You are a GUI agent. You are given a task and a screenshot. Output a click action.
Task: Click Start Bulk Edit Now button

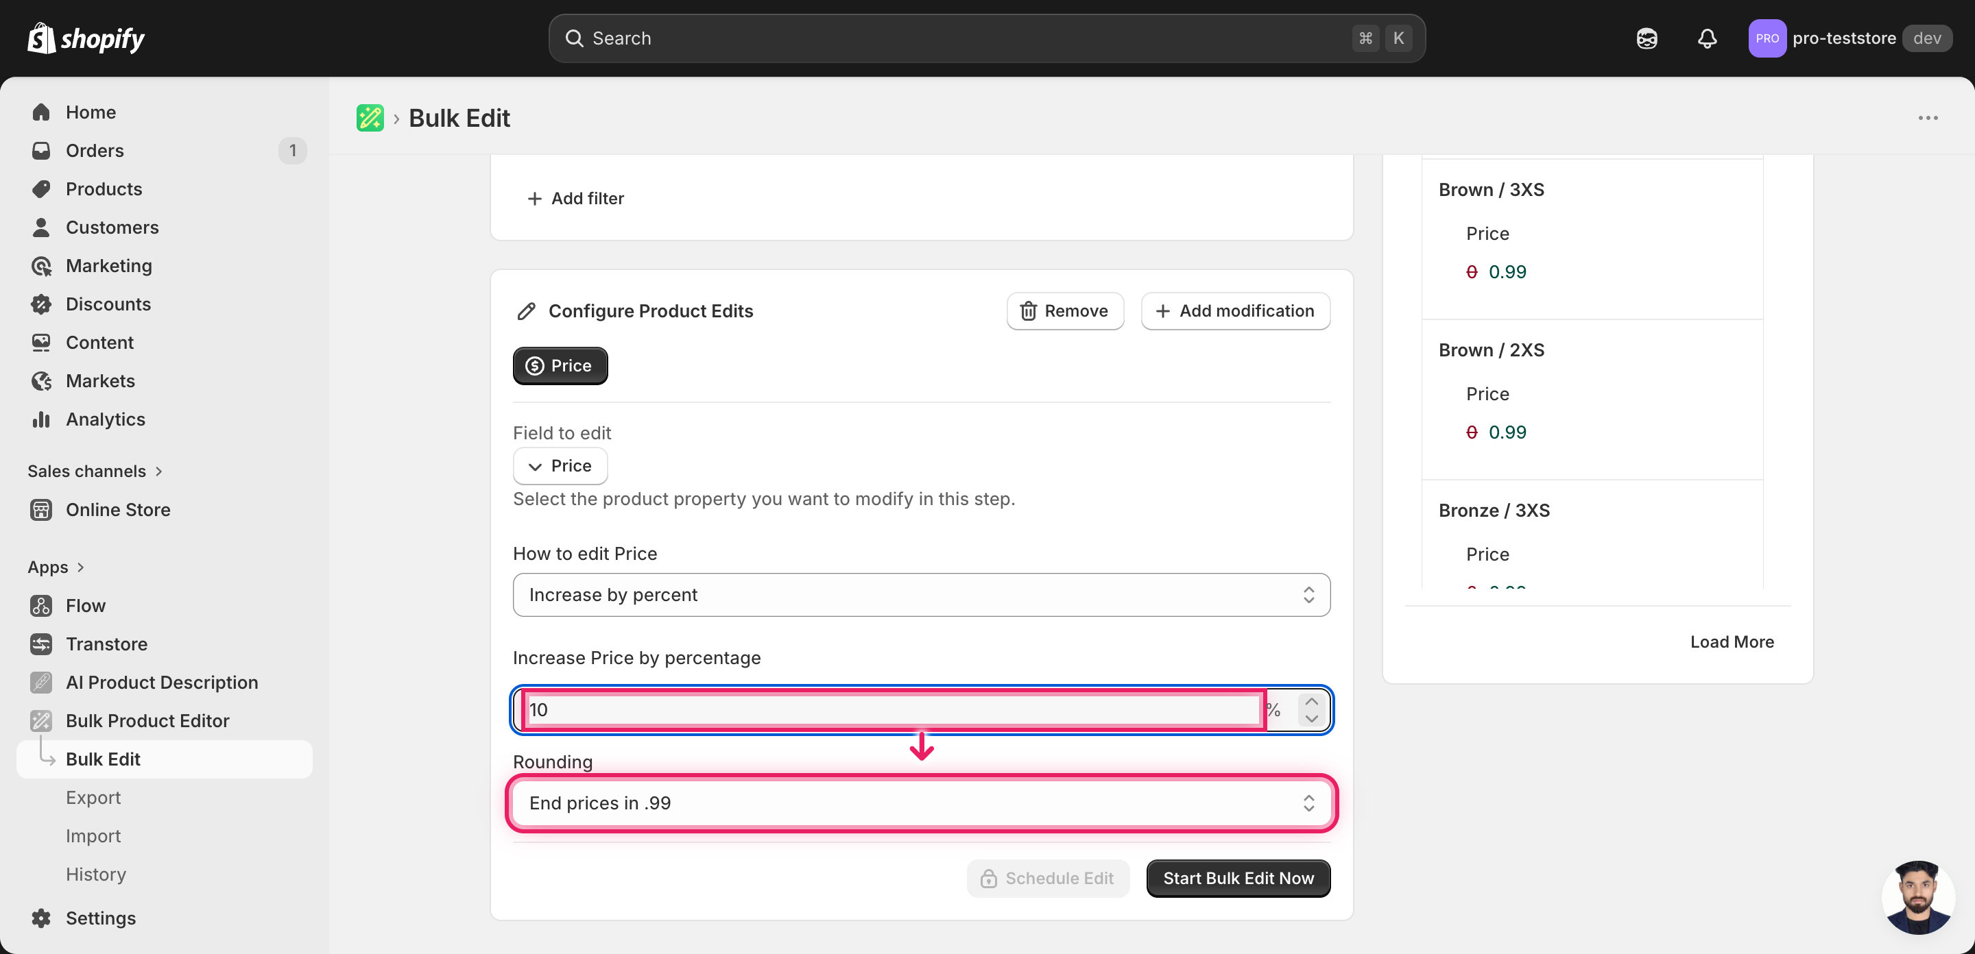pos(1237,877)
